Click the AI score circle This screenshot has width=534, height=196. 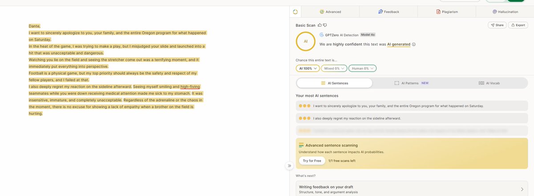point(306,41)
